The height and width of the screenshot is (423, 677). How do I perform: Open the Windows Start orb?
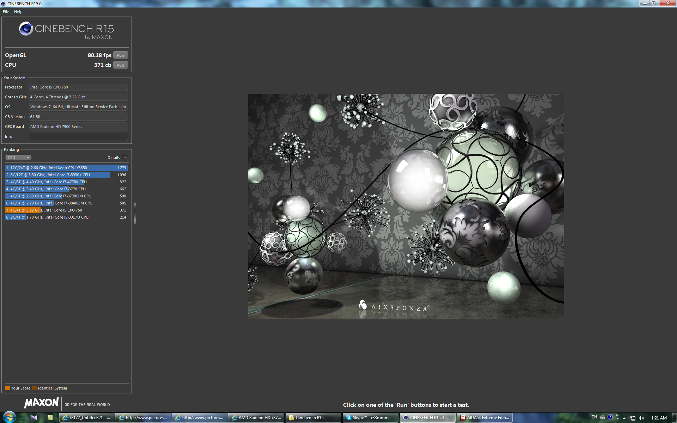(9, 417)
